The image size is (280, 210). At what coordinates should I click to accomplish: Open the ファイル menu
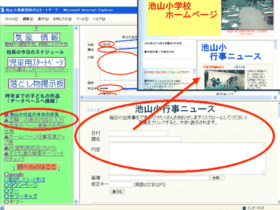click(11, 19)
